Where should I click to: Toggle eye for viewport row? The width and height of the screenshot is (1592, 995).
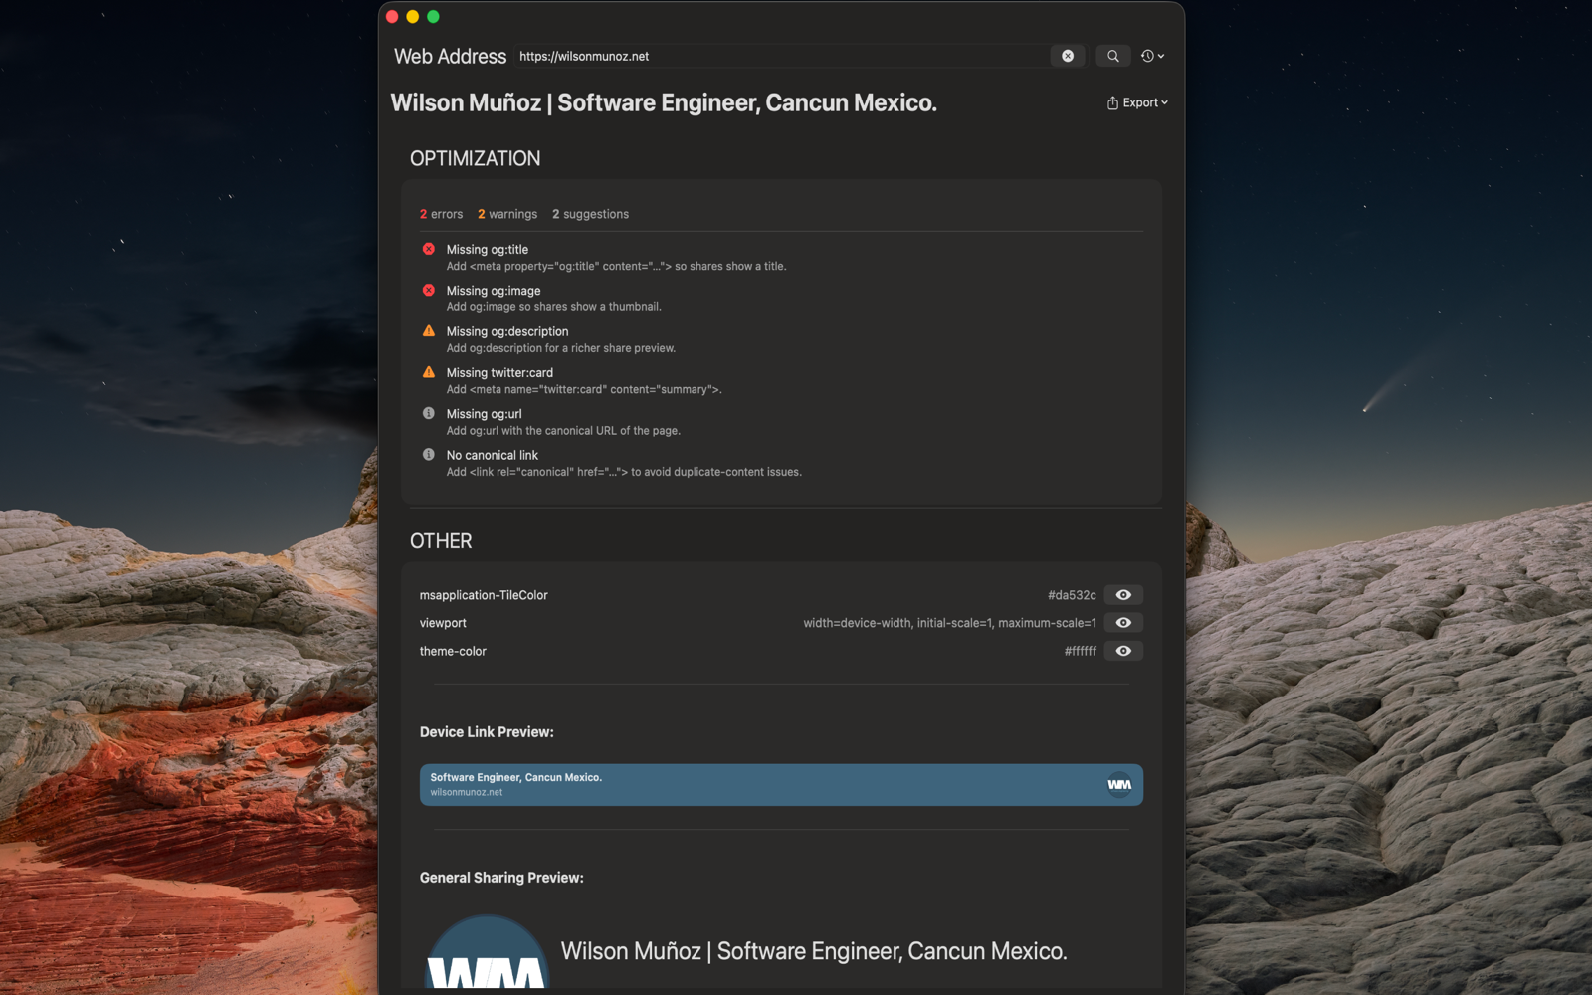pyautogui.click(x=1123, y=623)
